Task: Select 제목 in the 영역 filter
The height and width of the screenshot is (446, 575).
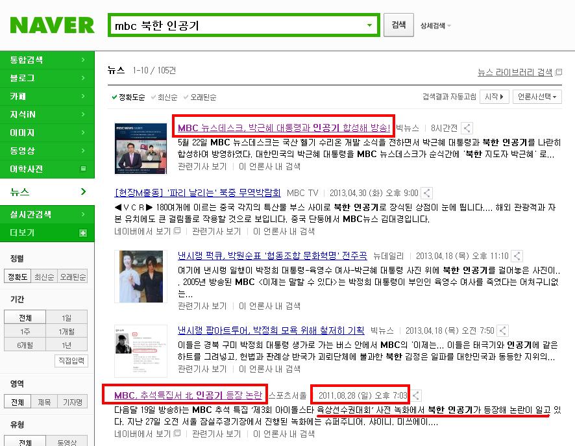Action: point(44,402)
